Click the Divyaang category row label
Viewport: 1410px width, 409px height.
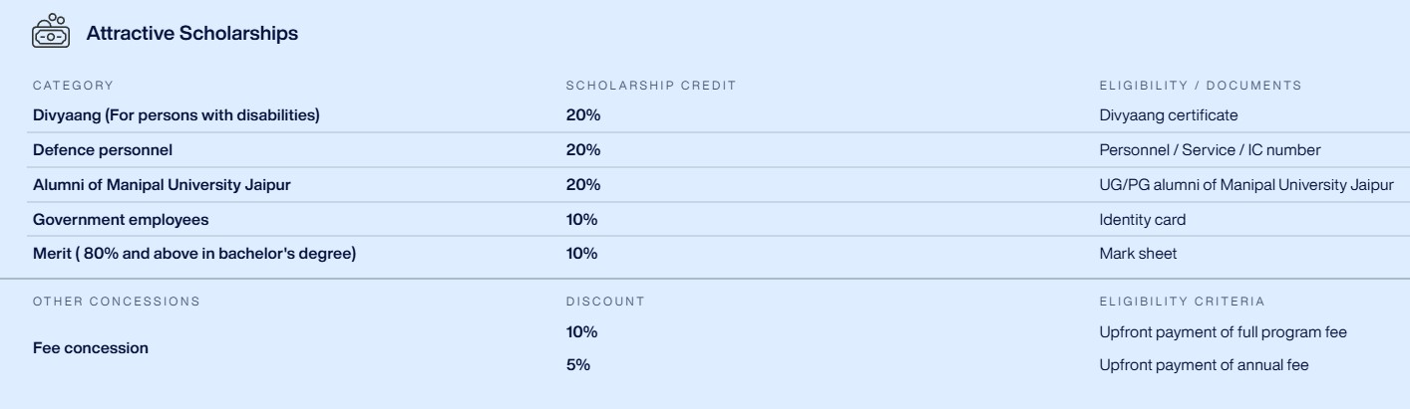tap(176, 115)
